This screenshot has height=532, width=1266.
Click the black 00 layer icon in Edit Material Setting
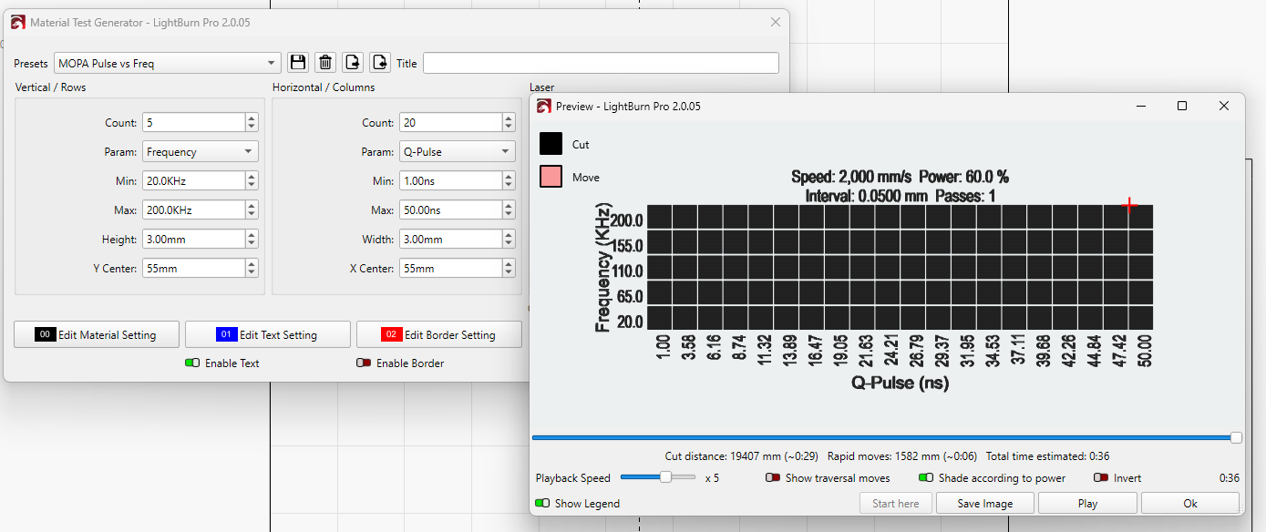[x=46, y=334]
